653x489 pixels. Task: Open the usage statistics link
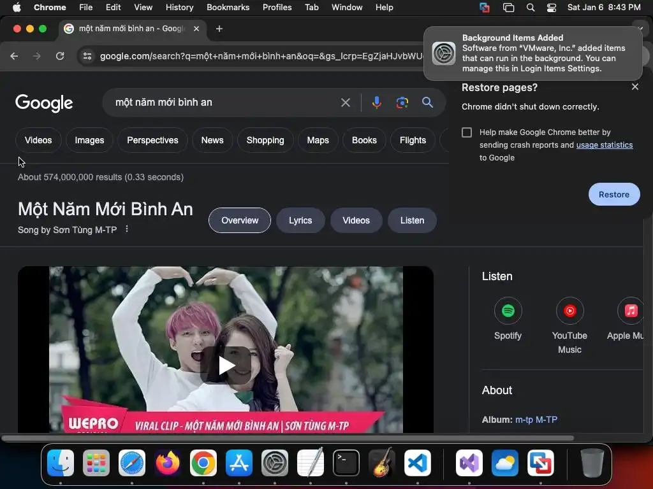[605, 145]
